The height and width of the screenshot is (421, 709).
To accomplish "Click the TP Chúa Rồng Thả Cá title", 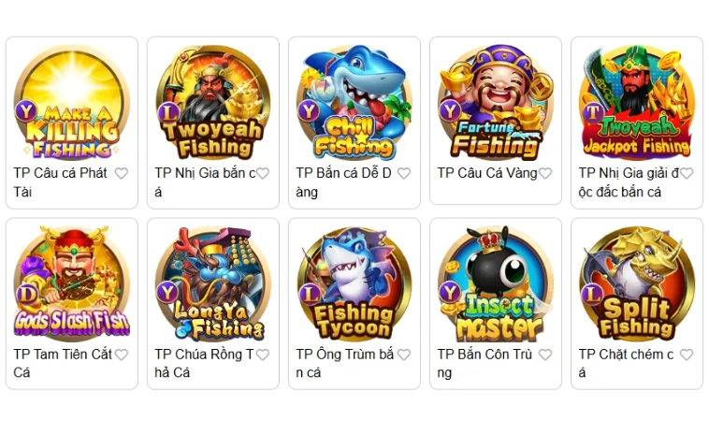I will point(205,363).
